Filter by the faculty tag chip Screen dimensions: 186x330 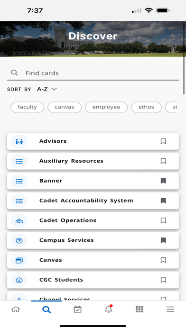pos(28,107)
